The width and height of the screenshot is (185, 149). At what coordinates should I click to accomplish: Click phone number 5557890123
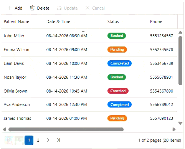[x=162, y=118]
